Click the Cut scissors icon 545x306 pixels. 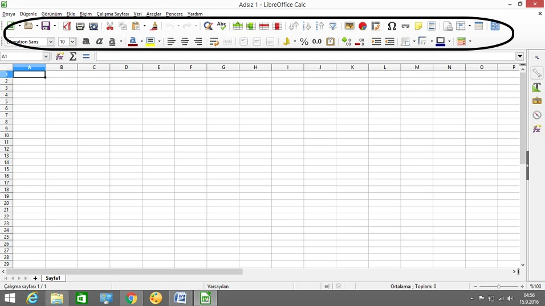(110, 26)
